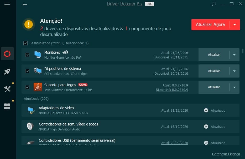Click the Atual: 20/09/2020 link
245x159 pixels.
coord(175,143)
